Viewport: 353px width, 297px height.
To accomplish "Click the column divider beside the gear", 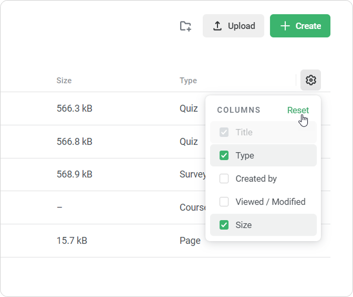I will pos(296,81).
